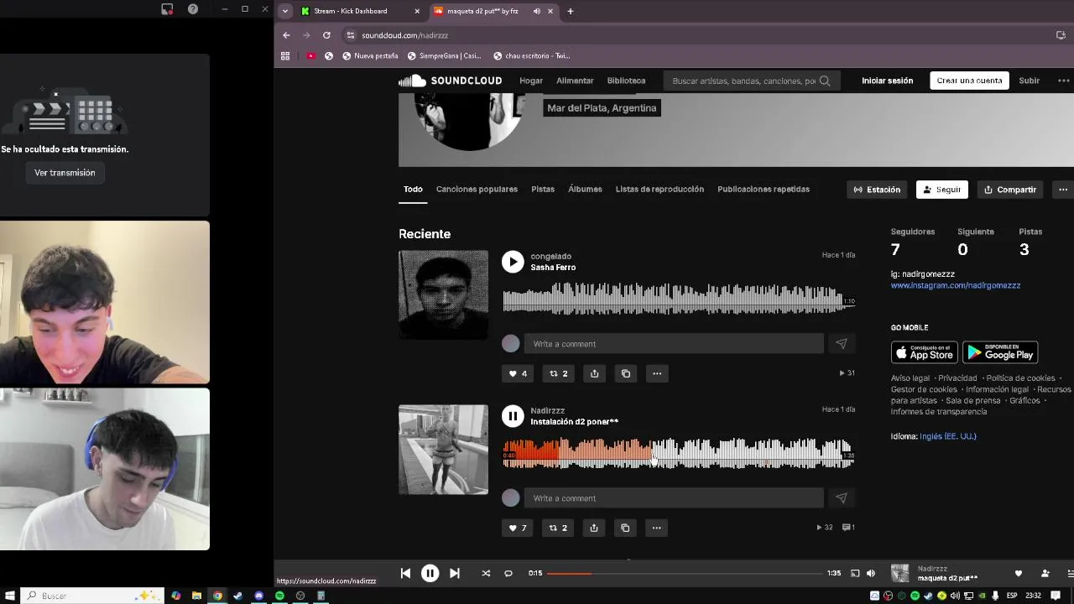Select the Todo profile tab
The width and height of the screenshot is (1074, 604).
[413, 190]
